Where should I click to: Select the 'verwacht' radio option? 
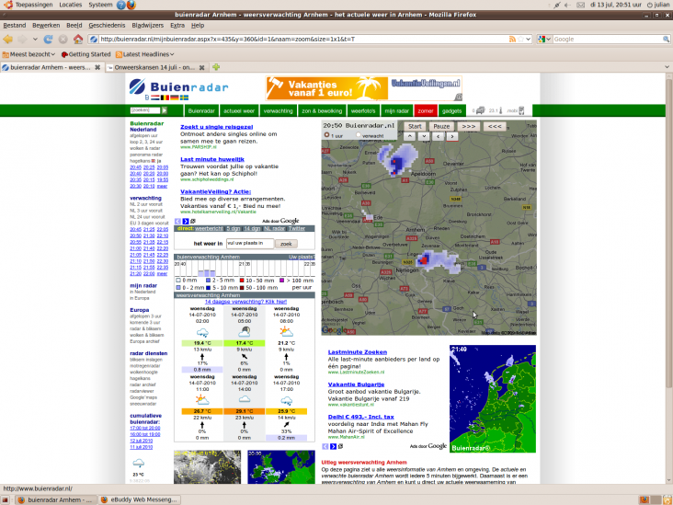(359, 135)
